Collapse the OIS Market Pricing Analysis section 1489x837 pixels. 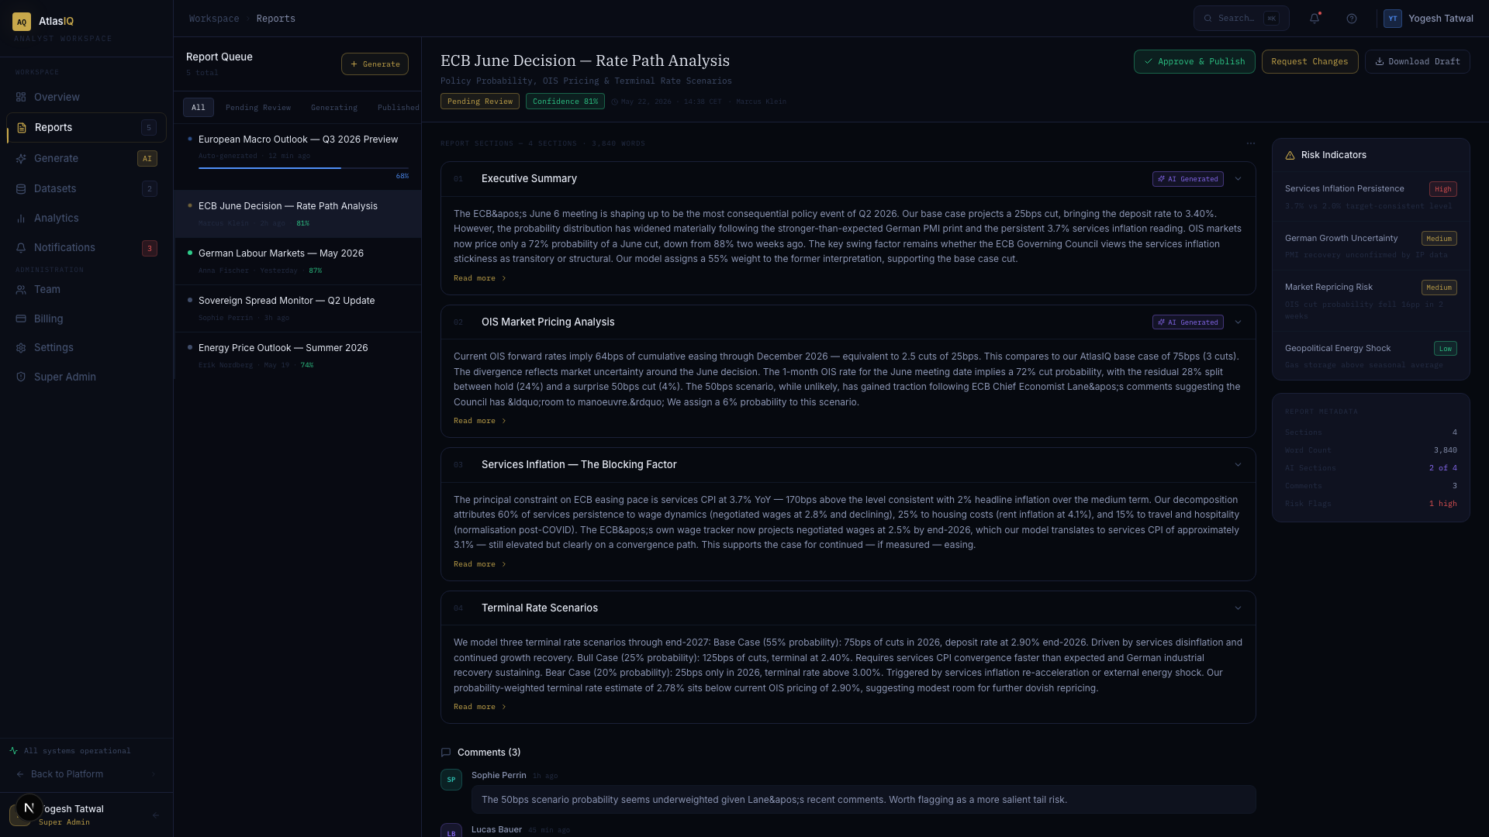tap(1238, 322)
